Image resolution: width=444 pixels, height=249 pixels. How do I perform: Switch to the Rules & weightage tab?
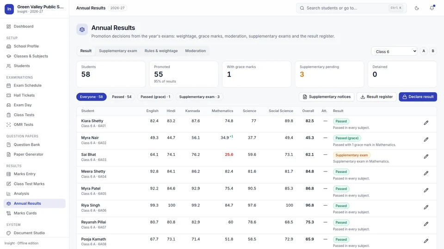coord(161,51)
